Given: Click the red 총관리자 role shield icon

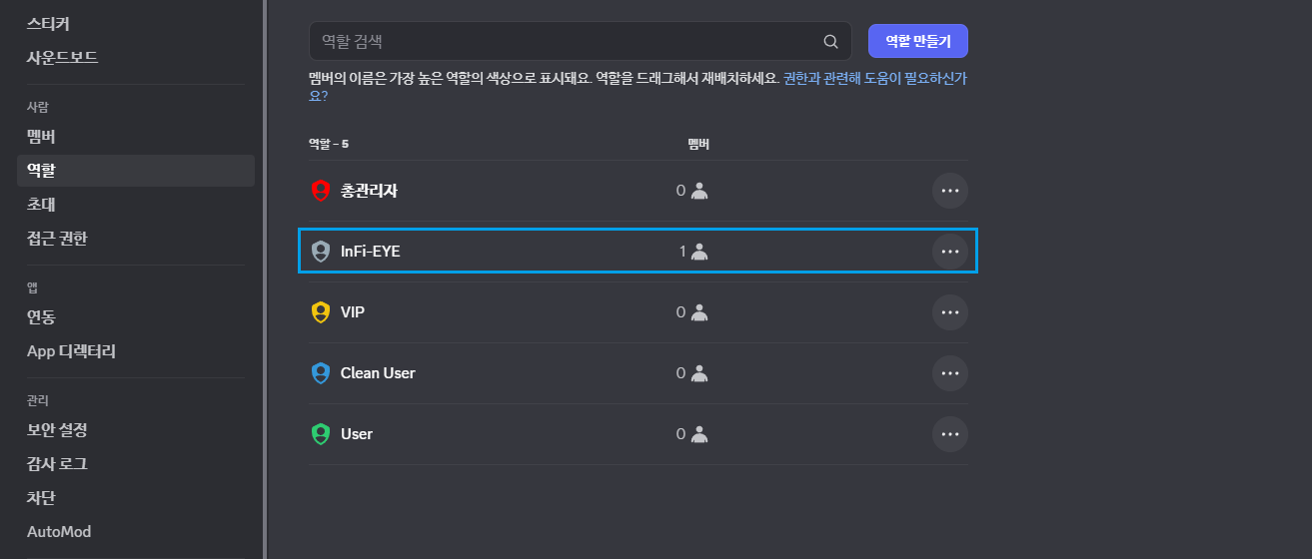Looking at the screenshot, I should point(320,190).
